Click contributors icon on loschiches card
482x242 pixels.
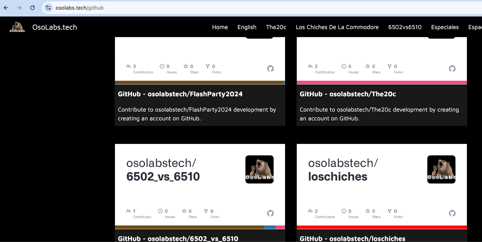coord(310,211)
